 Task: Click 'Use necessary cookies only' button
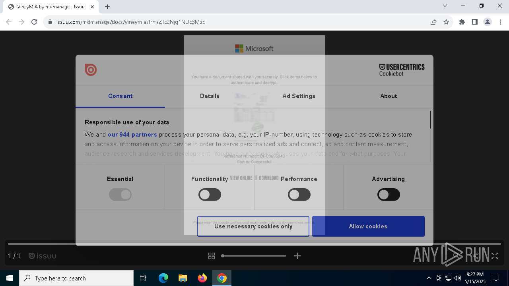(253, 226)
